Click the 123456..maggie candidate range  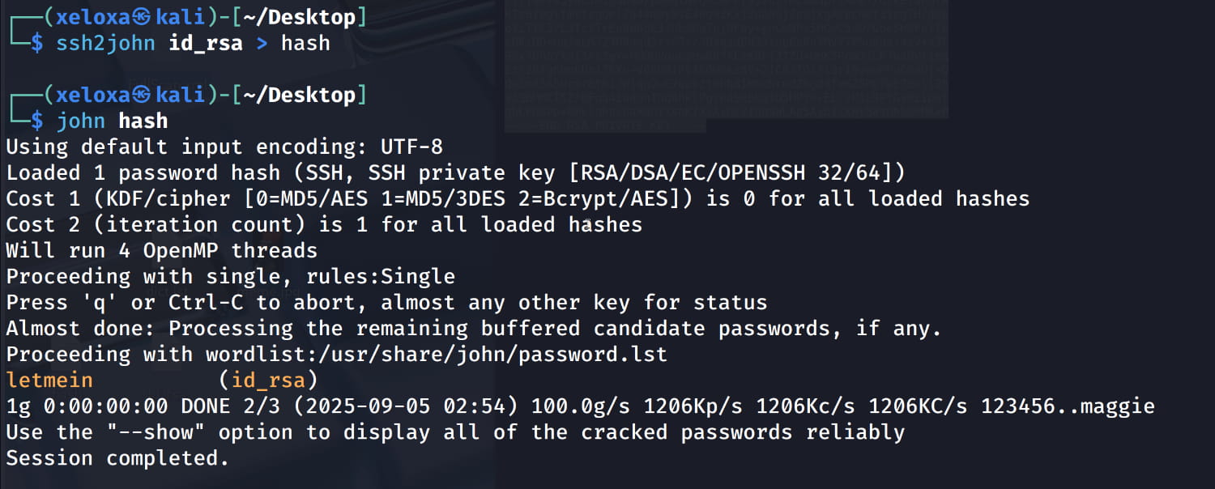click(x=1068, y=406)
